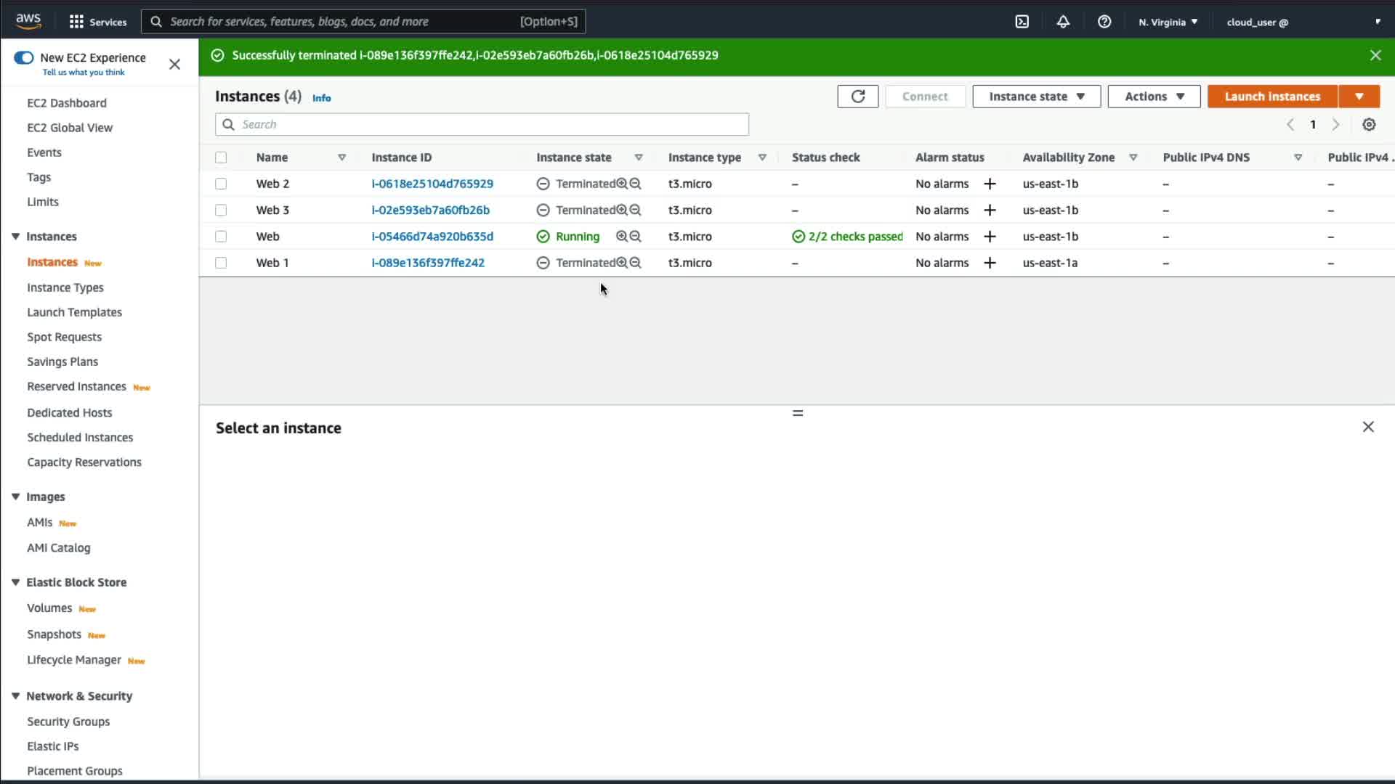Viewport: 1395px width, 784px height.
Task: Open the Actions dropdown
Action: click(1154, 97)
